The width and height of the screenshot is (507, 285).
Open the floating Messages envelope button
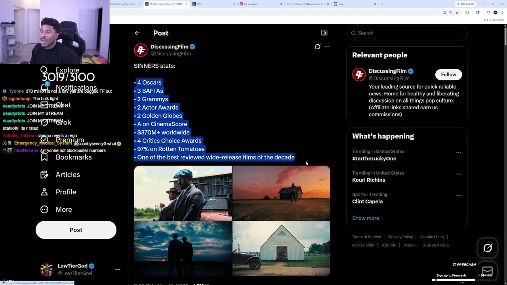pyautogui.click(x=488, y=271)
